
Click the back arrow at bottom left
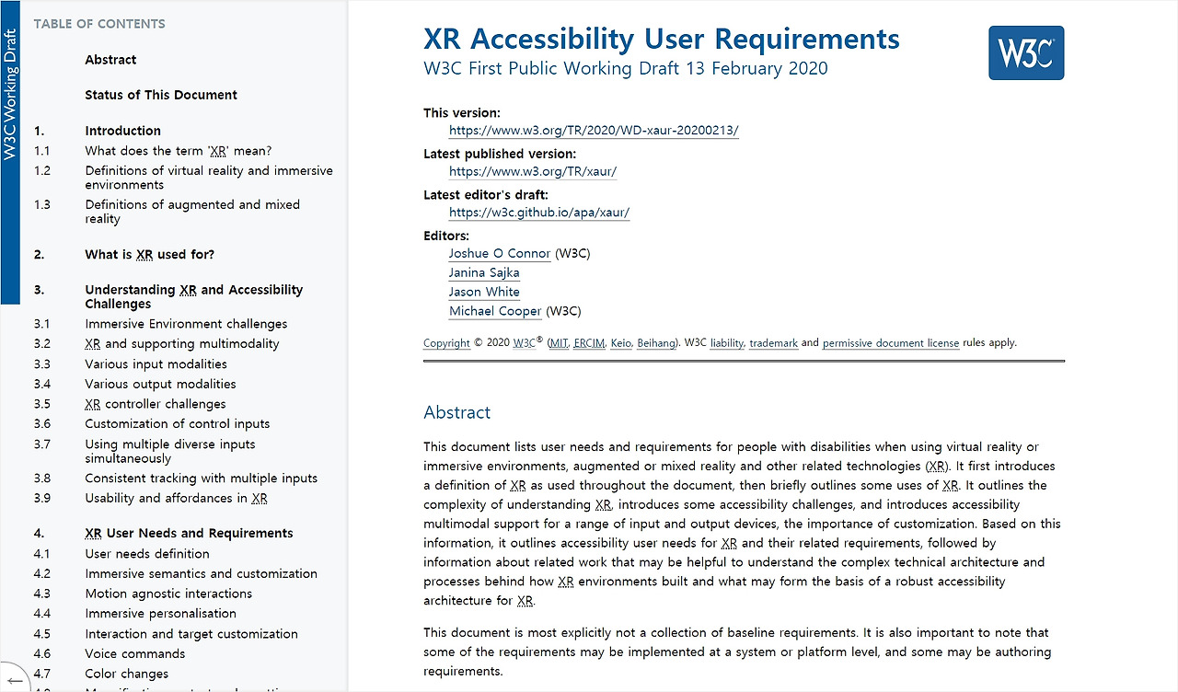click(x=15, y=679)
